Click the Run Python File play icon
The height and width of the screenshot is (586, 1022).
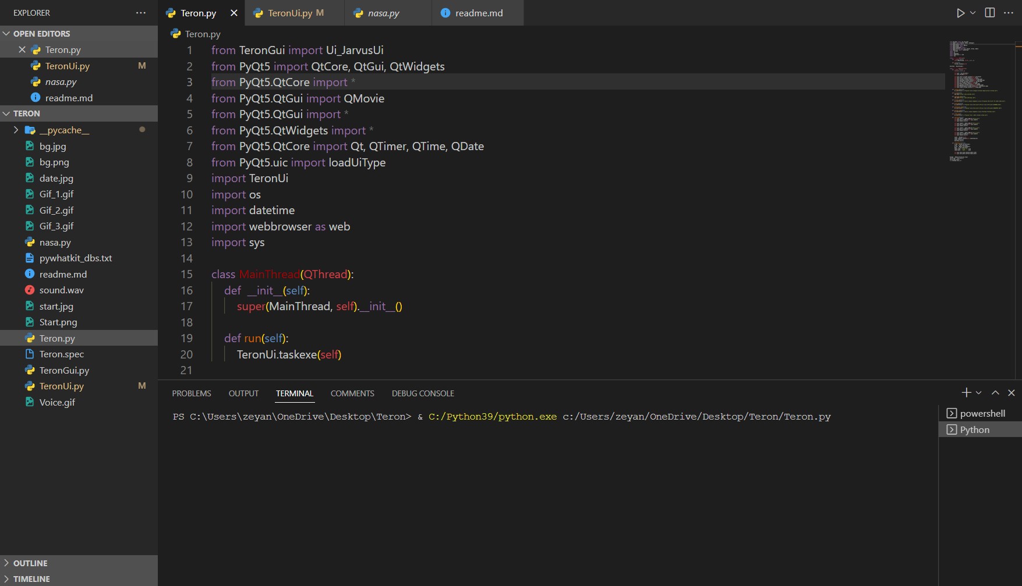click(960, 13)
